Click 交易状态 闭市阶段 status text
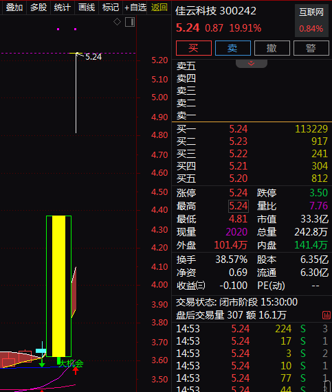The height and width of the screenshot is (392, 332). point(236,302)
